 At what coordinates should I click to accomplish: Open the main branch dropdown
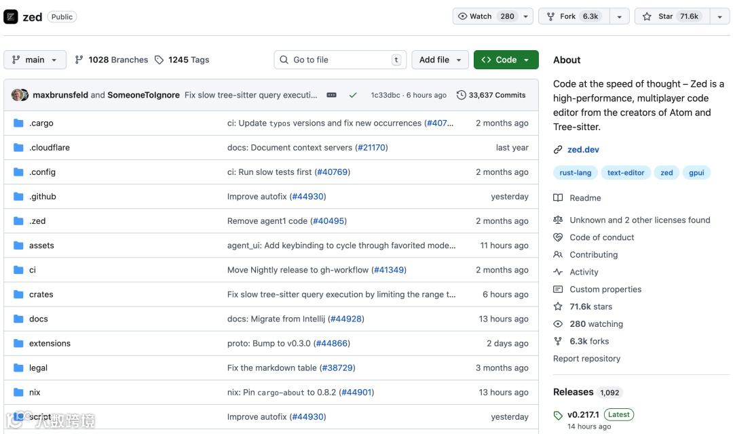35,60
